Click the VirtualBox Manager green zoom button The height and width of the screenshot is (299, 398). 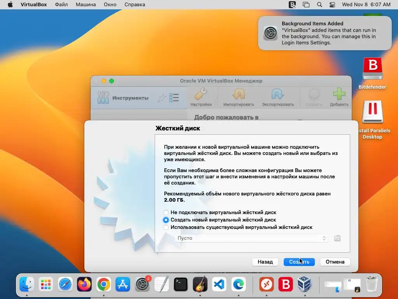coord(112,81)
